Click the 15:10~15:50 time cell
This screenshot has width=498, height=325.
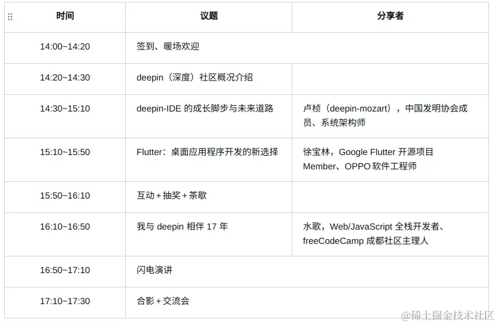[x=65, y=152]
